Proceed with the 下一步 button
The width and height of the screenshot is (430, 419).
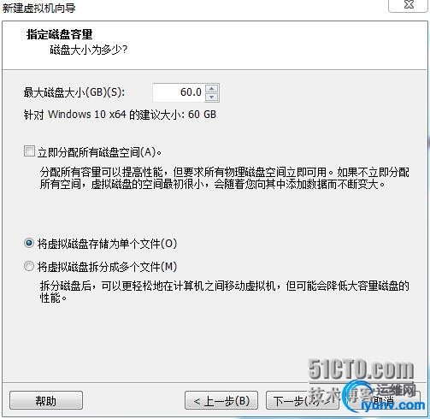point(303,400)
